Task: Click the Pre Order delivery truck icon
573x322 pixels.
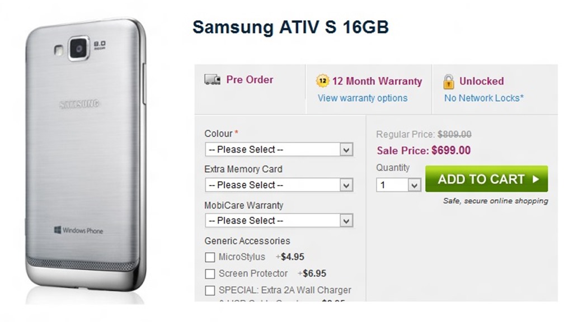Action: coord(212,80)
